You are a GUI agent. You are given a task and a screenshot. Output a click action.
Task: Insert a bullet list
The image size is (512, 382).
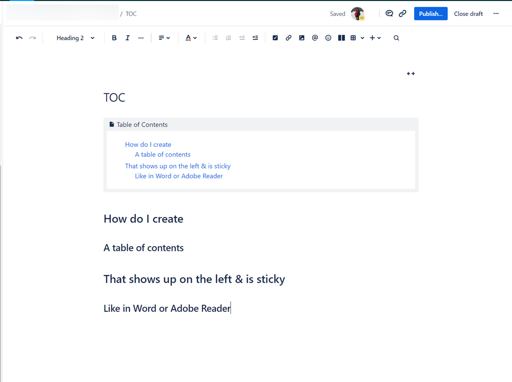coord(215,38)
